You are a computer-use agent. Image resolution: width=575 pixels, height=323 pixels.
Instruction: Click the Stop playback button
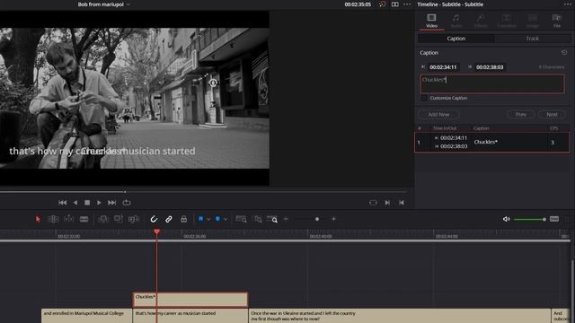(x=87, y=203)
